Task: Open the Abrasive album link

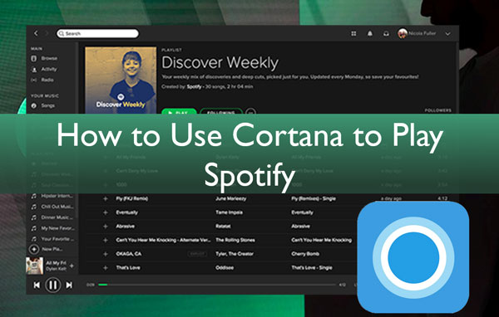Action: [300, 227]
